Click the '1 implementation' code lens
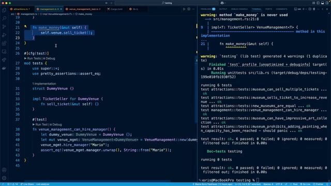Screen dimensions: 331x186 point(44,84)
